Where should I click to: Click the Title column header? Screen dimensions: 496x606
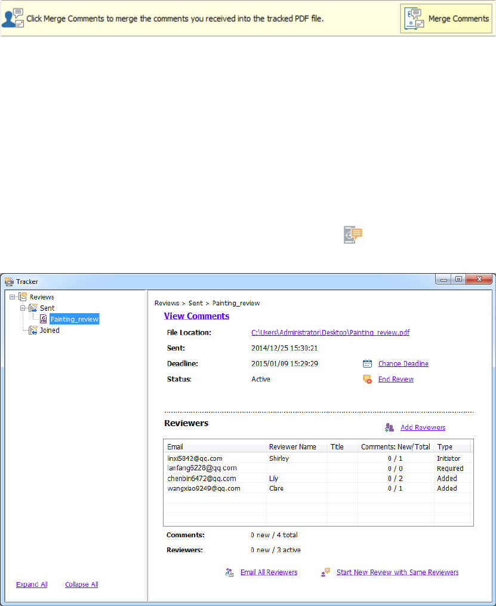(343, 447)
